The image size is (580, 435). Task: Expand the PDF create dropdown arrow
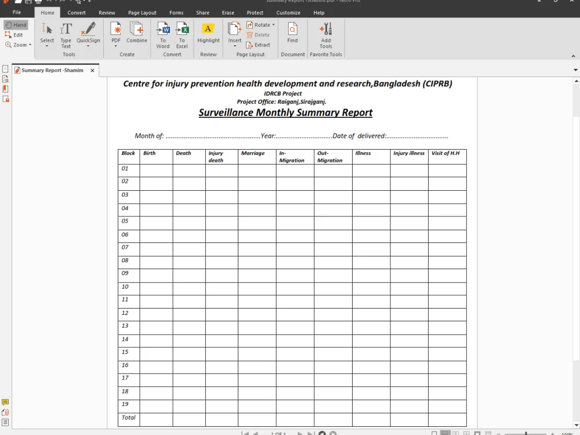pyautogui.click(x=116, y=46)
